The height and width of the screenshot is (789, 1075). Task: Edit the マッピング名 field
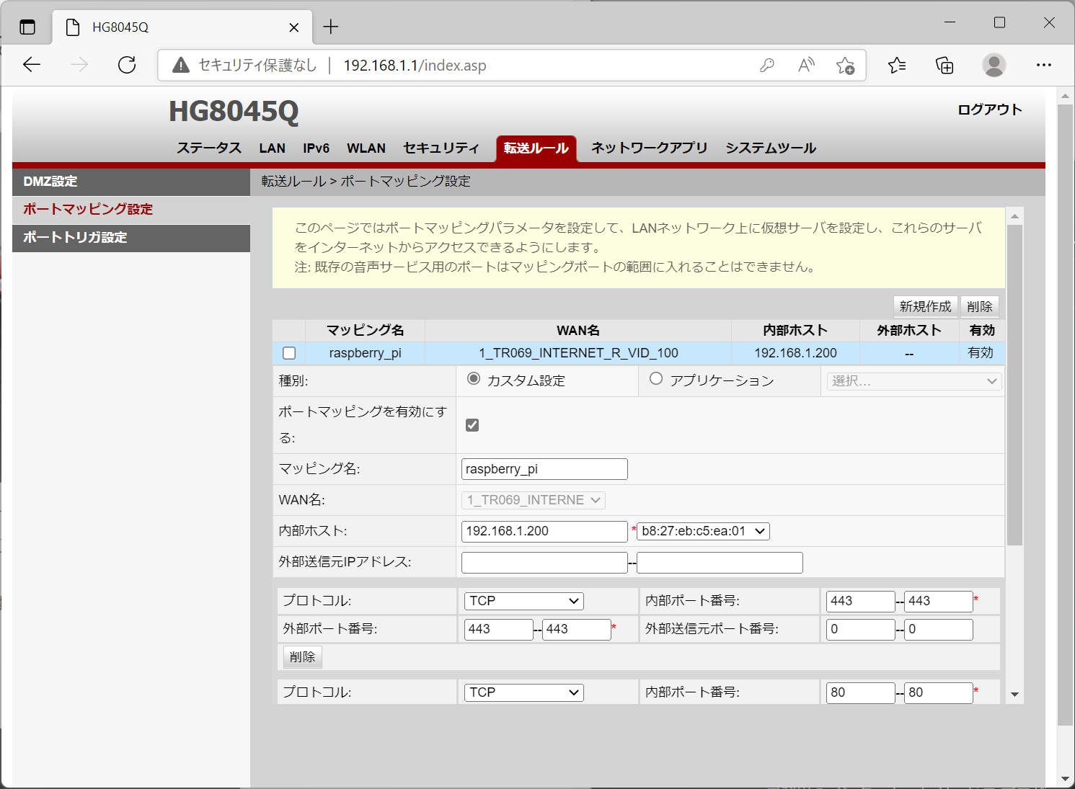pos(544,469)
